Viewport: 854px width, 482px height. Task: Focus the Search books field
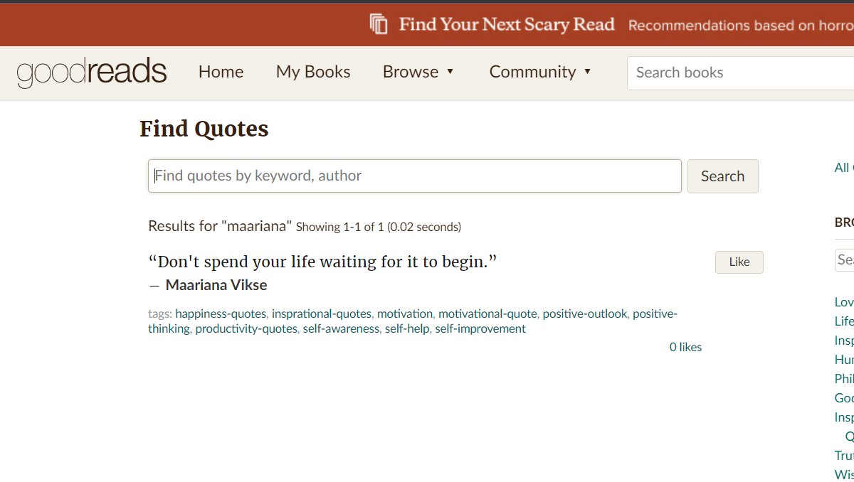click(x=740, y=73)
